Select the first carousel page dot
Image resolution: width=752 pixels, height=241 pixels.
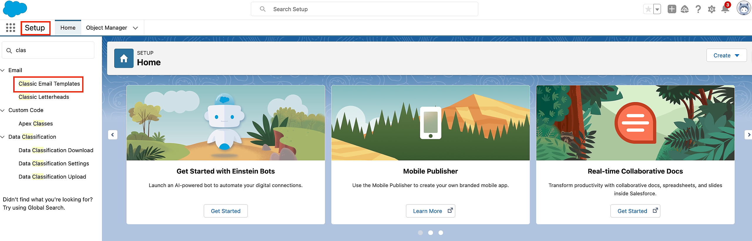420,233
